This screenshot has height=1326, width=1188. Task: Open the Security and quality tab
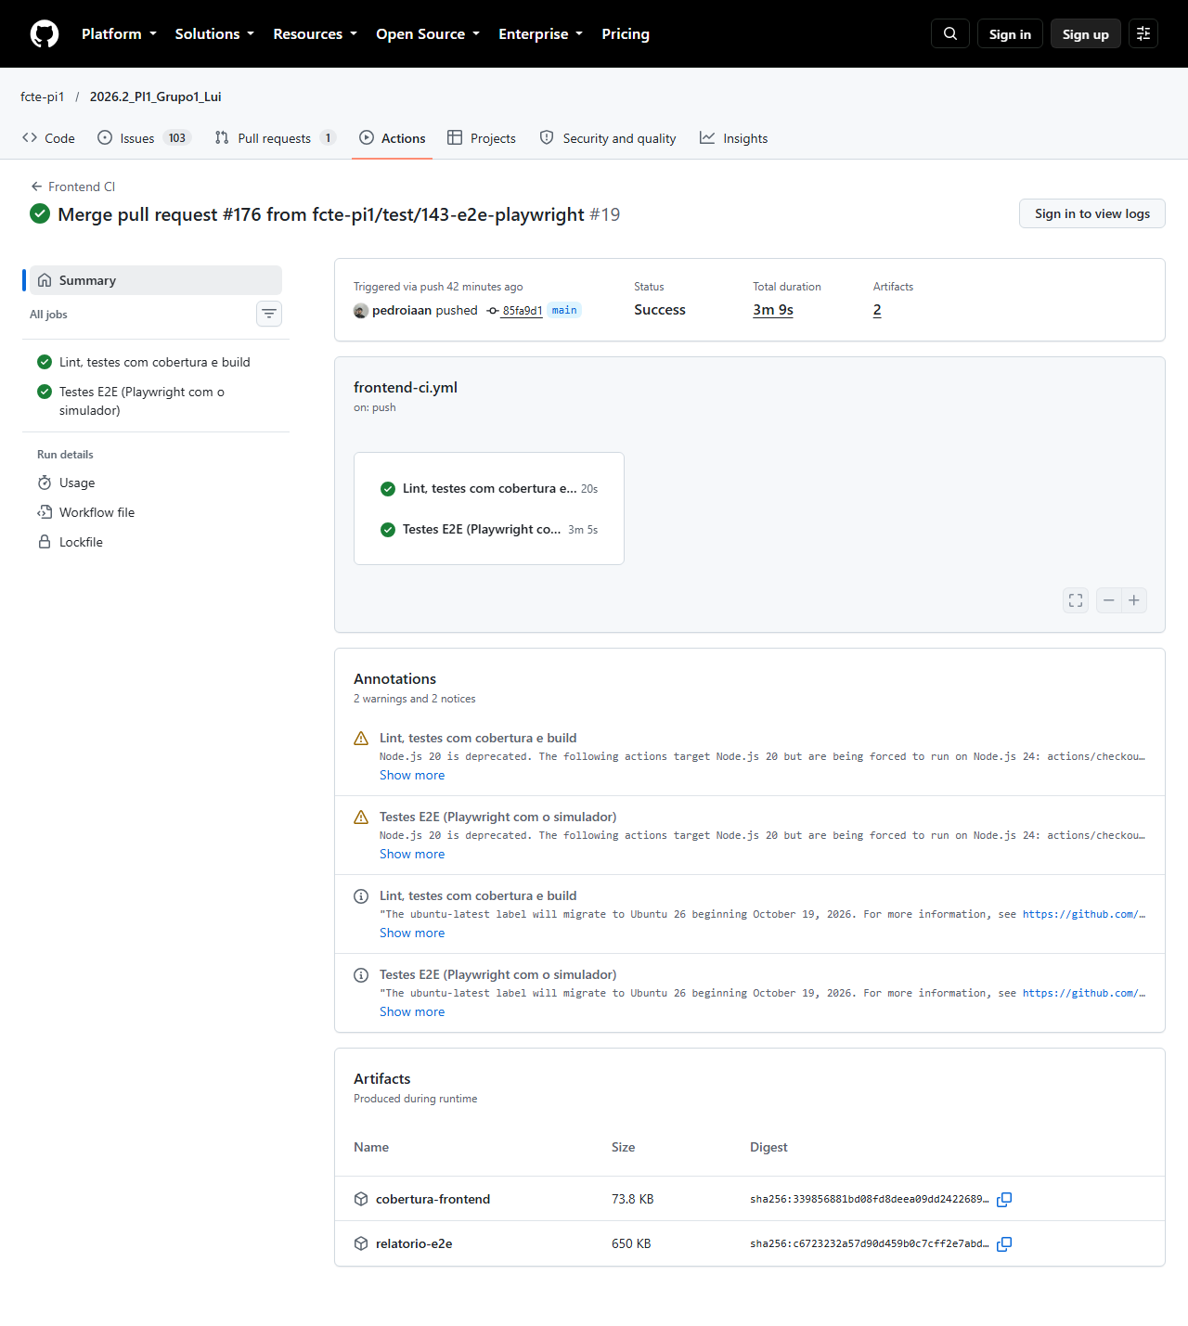(608, 138)
